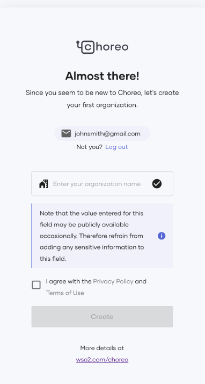Screen dimensions: 205x384
Task: Click the 'horeo' wordmark text
Action: tap(112, 47)
